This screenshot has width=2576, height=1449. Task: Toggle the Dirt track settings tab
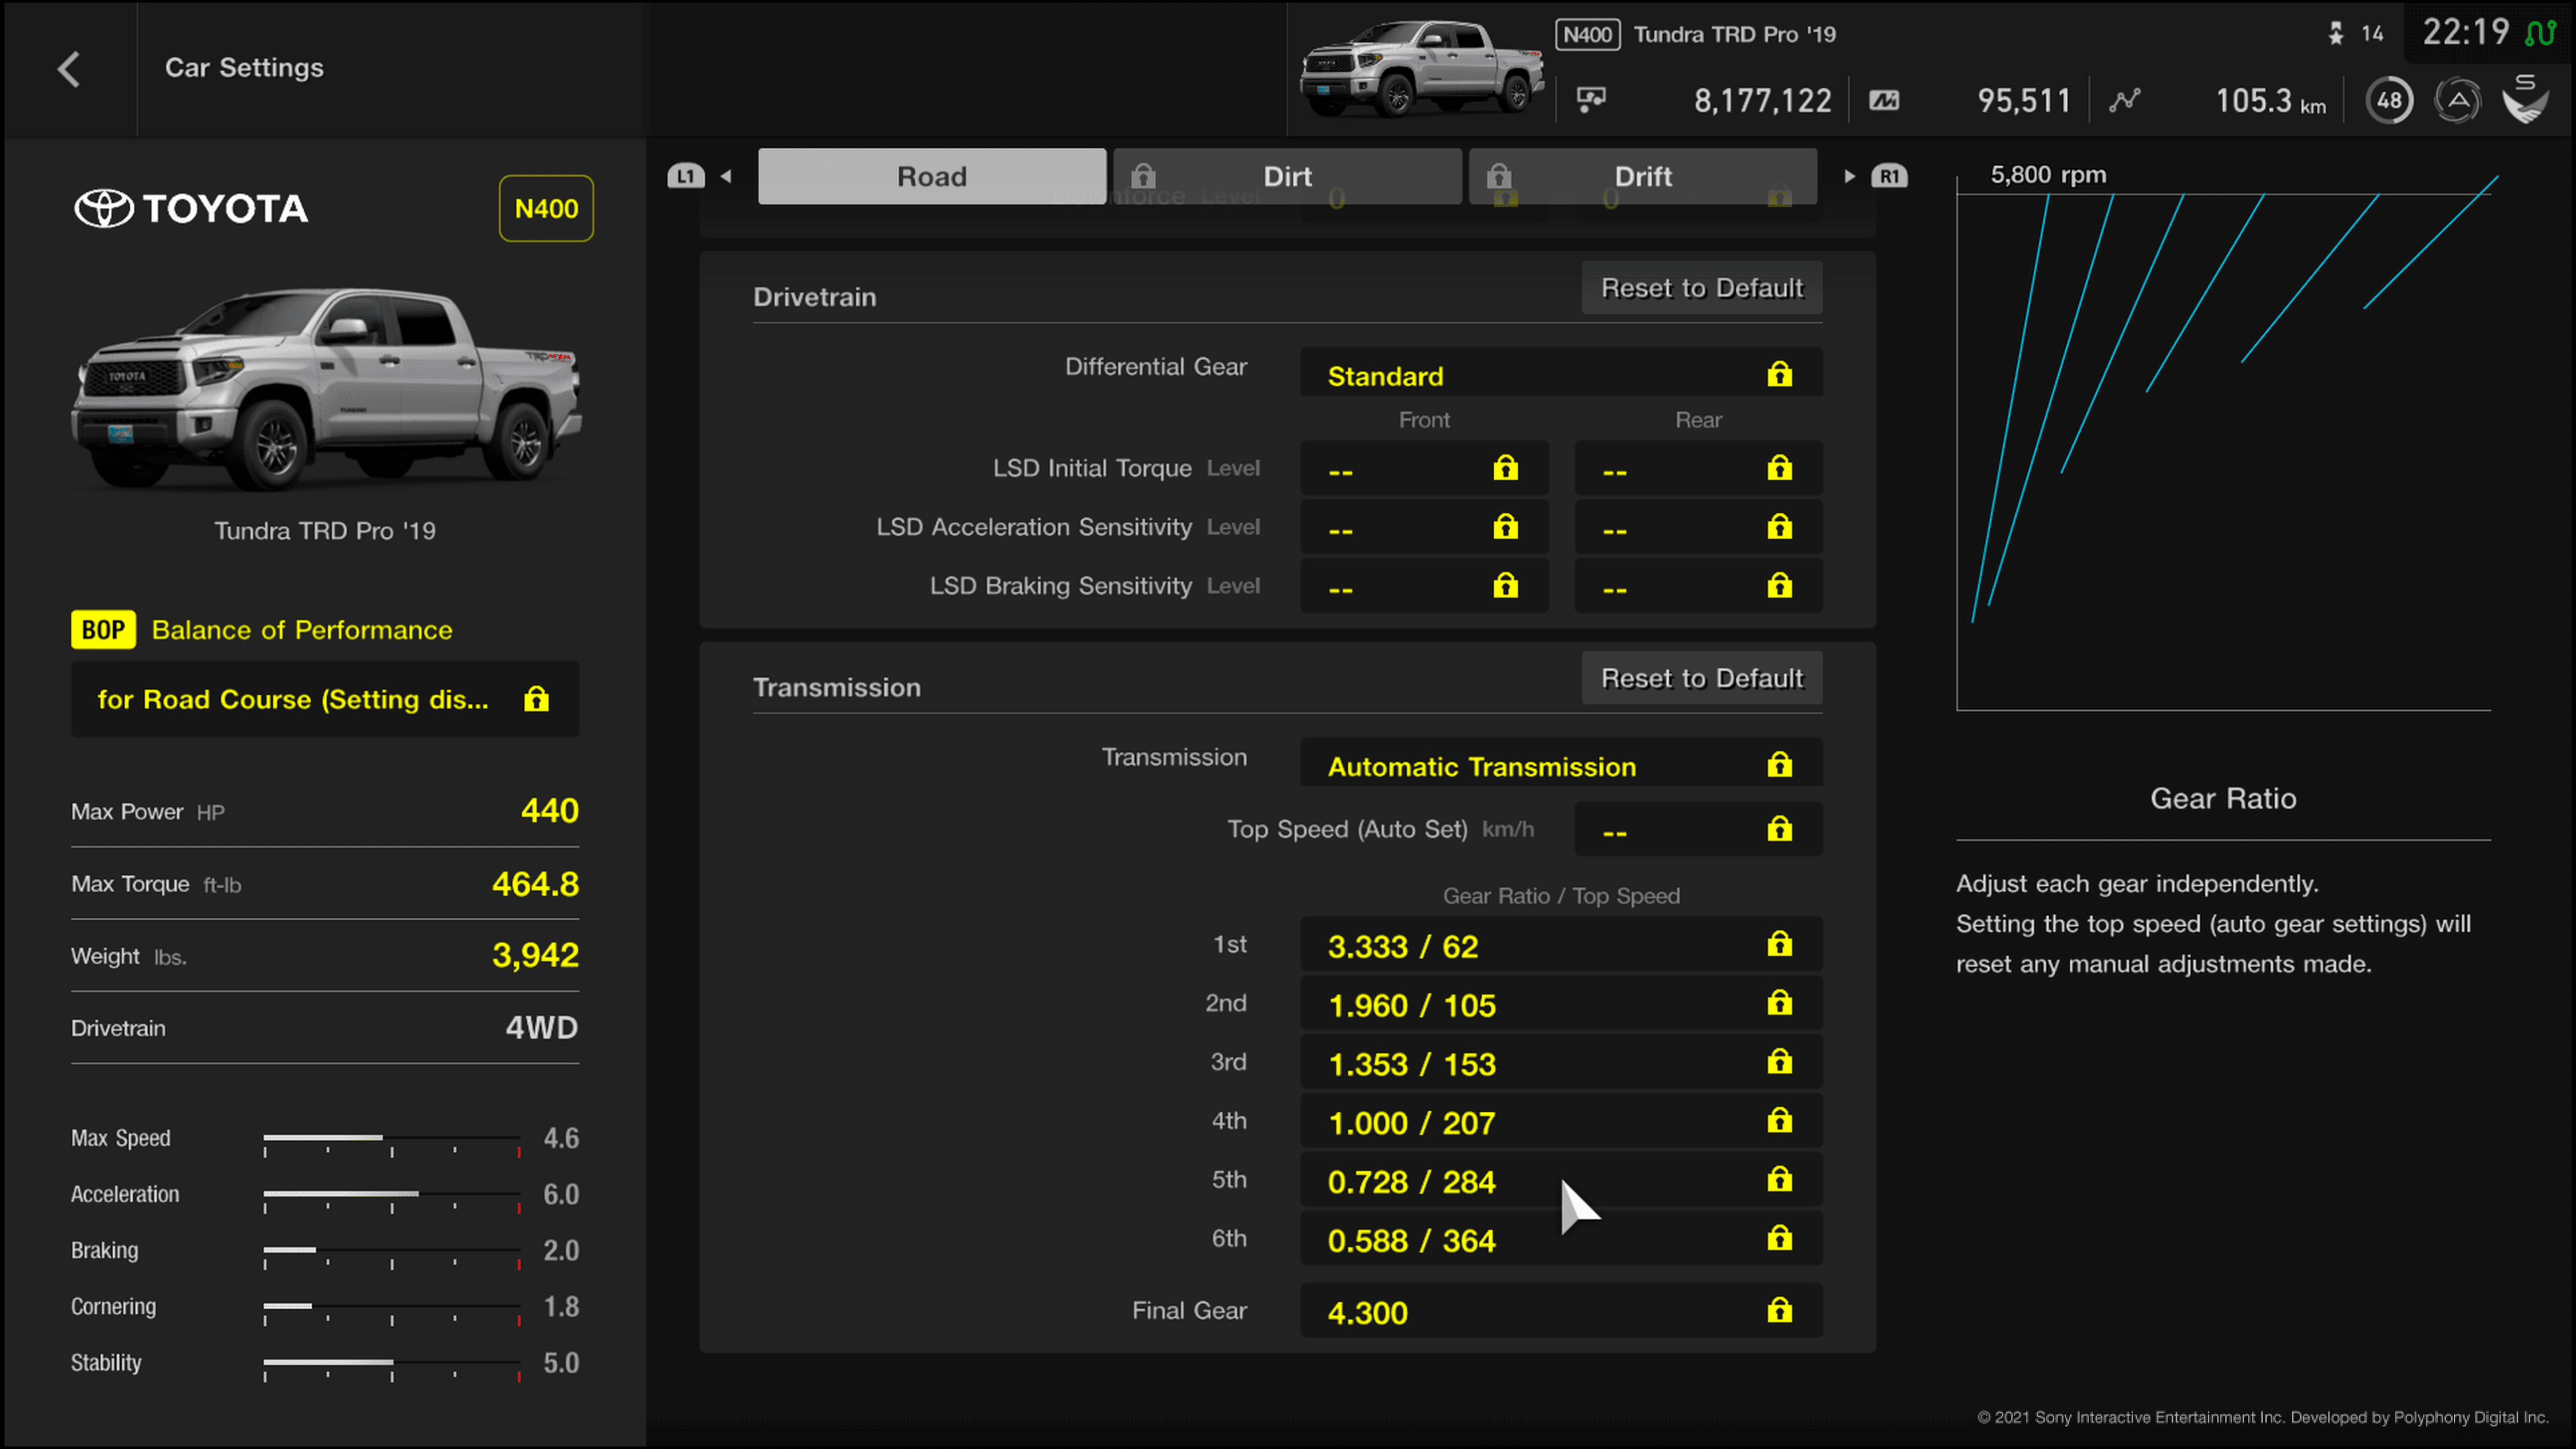click(1286, 175)
